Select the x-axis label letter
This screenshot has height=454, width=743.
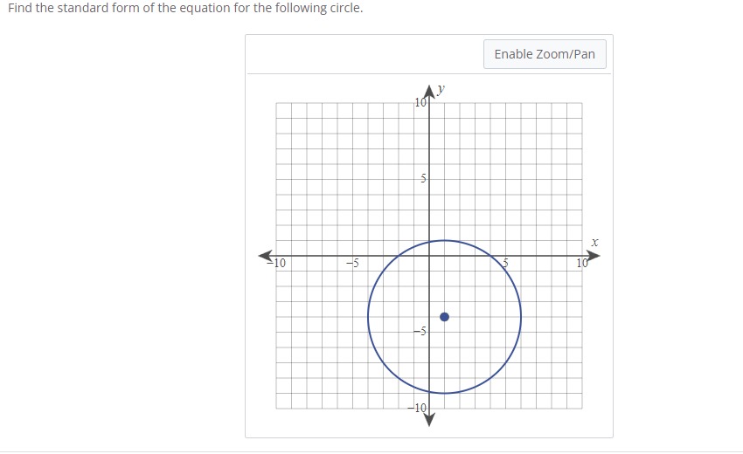click(594, 243)
